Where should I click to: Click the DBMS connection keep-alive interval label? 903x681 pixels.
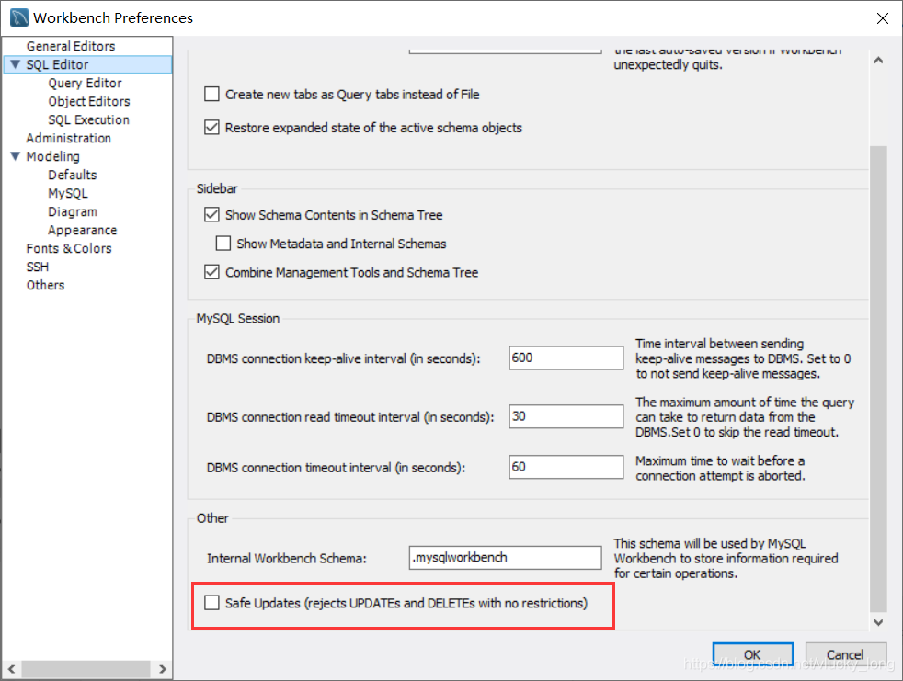343,358
